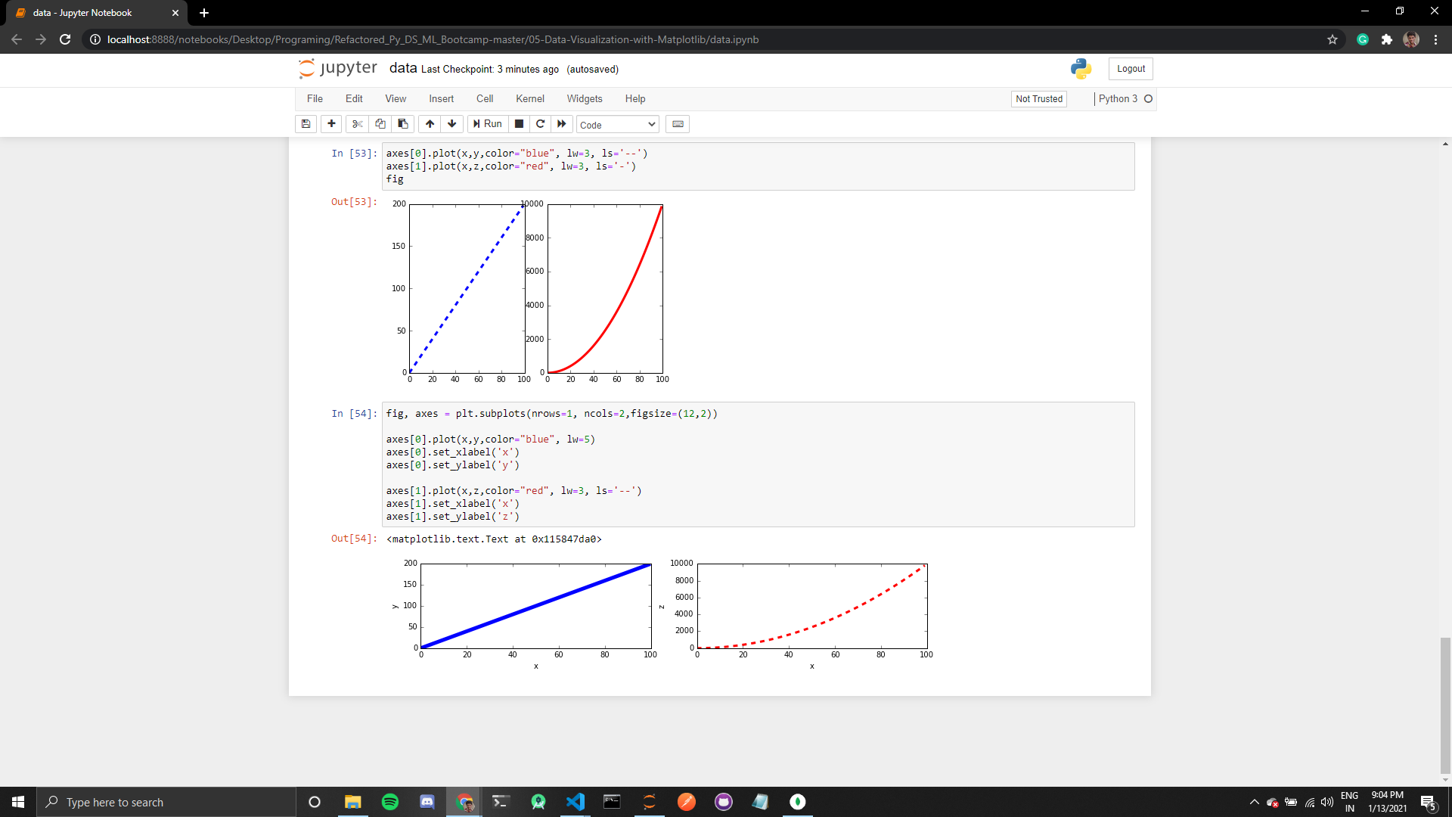The height and width of the screenshot is (817, 1452).
Task: Click the Not Trusted indicator
Action: tap(1038, 98)
